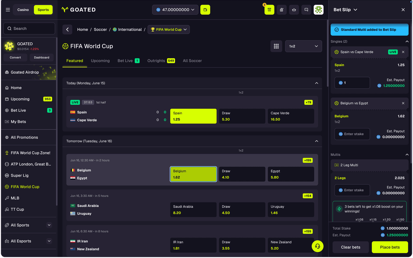Switch to the Casino section

coord(23,10)
